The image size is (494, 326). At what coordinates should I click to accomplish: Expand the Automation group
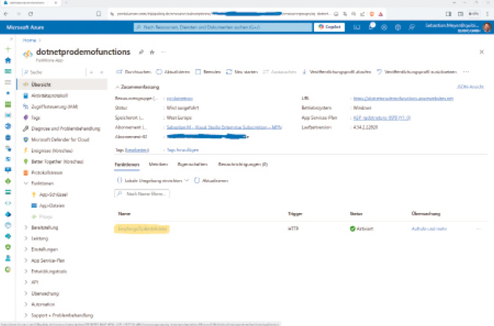[x=26, y=304]
